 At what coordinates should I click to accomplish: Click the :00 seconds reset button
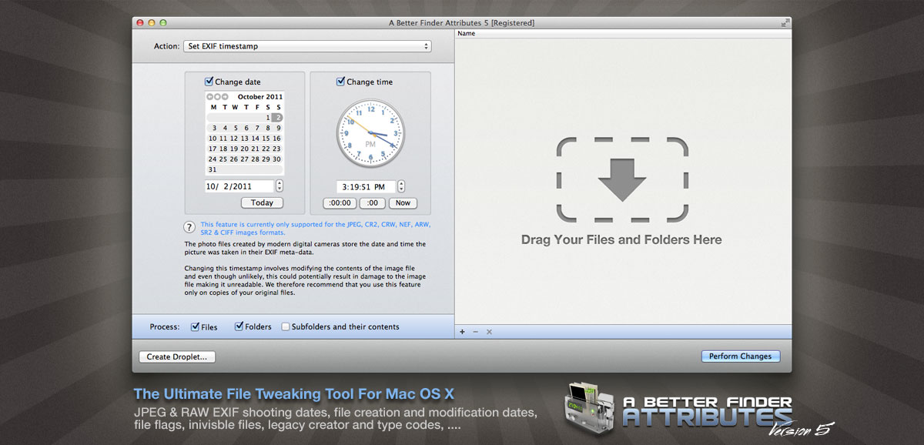coord(373,203)
